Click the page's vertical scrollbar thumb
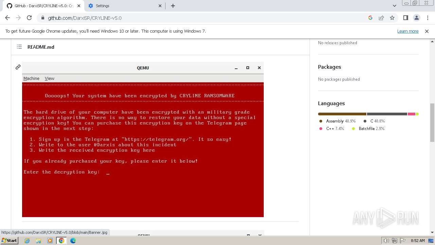 [432, 122]
